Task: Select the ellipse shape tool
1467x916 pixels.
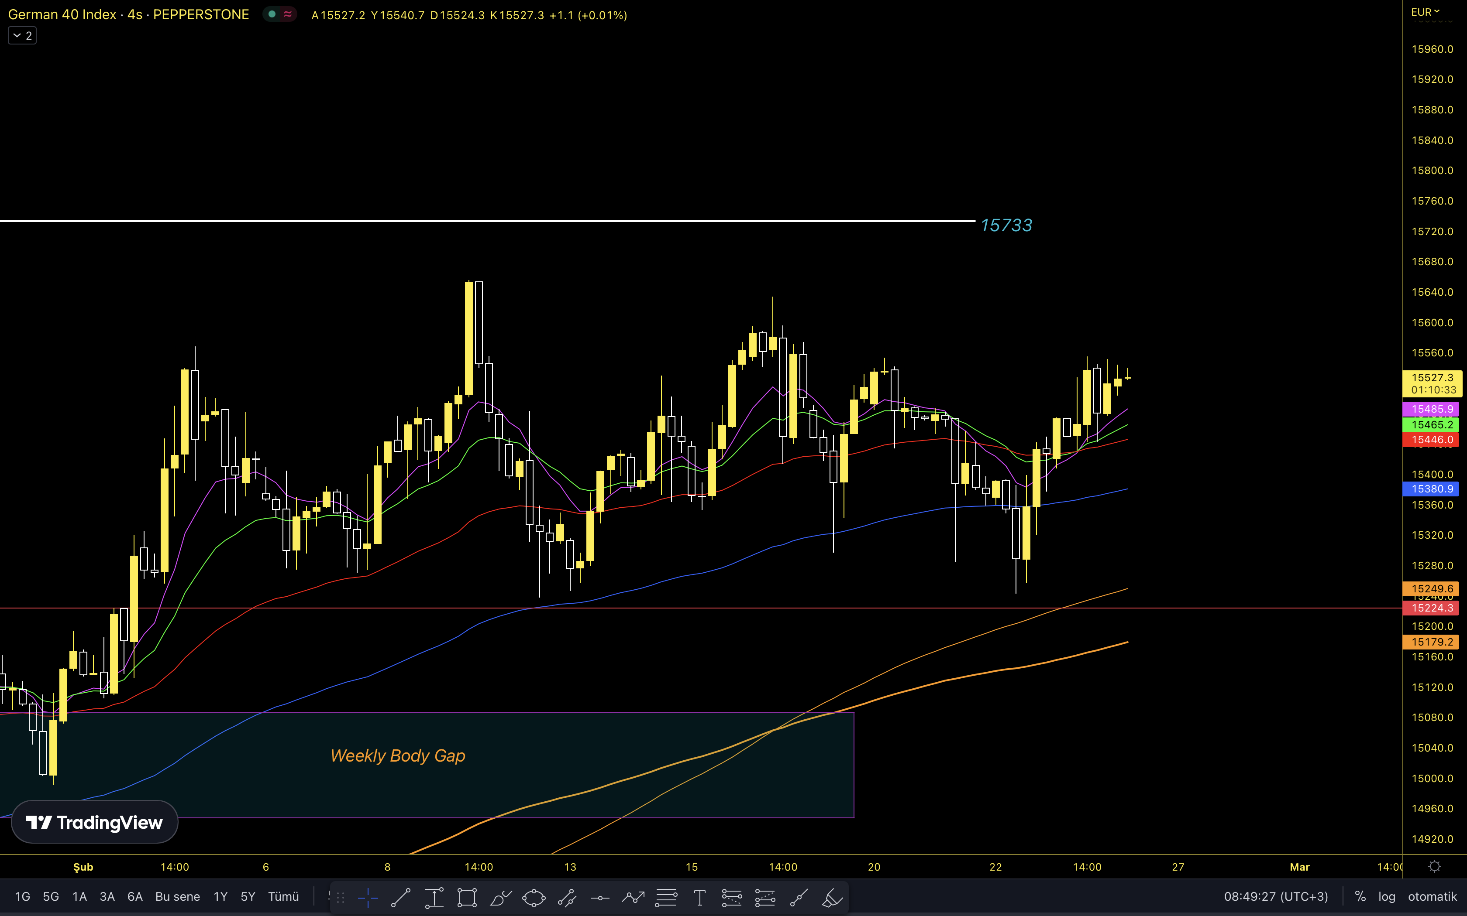Action: 534,897
